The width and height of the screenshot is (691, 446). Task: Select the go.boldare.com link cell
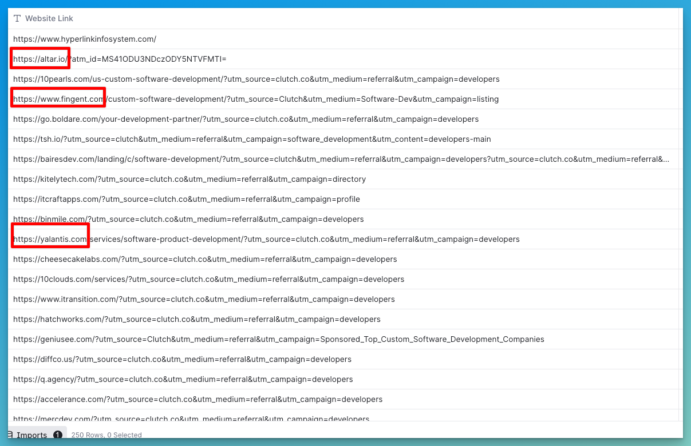point(343,119)
